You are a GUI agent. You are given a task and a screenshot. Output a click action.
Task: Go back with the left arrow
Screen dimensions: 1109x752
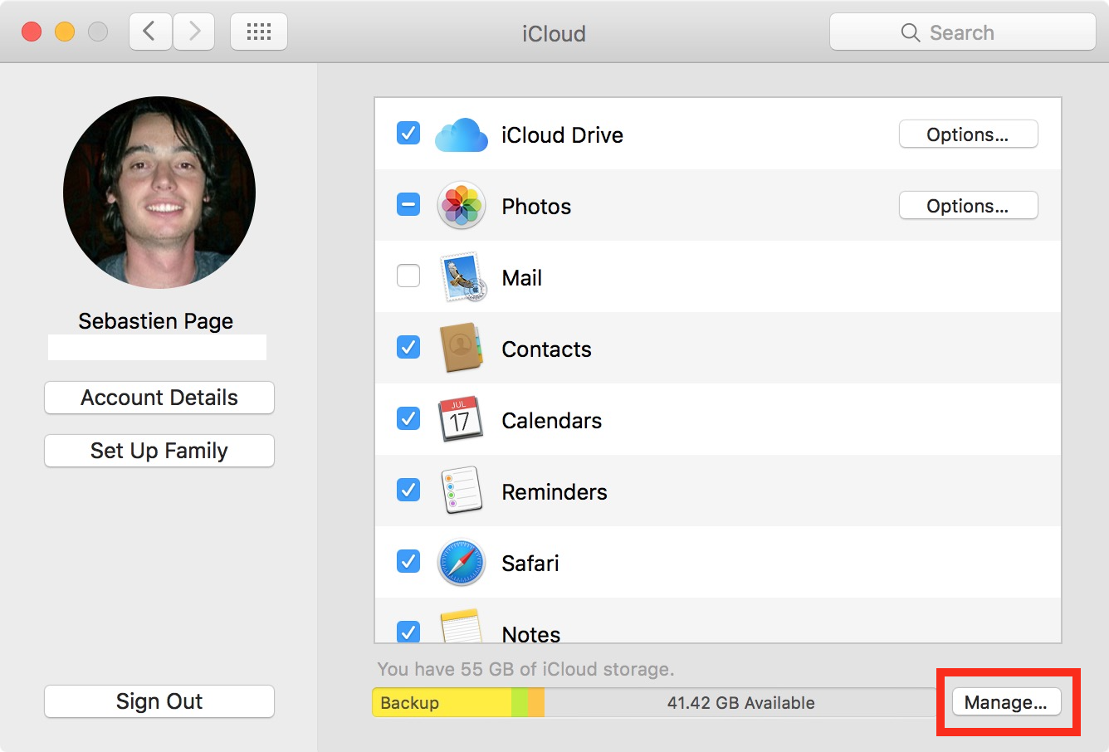[150, 32]
